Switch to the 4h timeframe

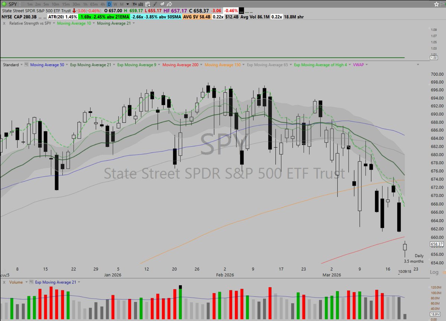point(103,4)
